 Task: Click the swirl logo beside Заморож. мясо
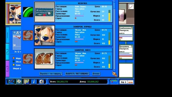coord(28,59)
